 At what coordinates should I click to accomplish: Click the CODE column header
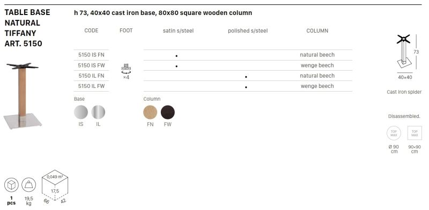[91, 31]
